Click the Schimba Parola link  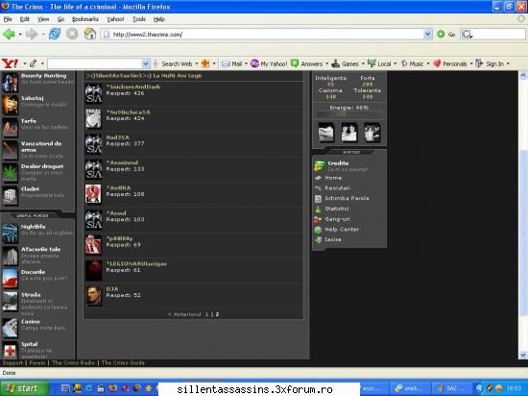tap(347, 198)
